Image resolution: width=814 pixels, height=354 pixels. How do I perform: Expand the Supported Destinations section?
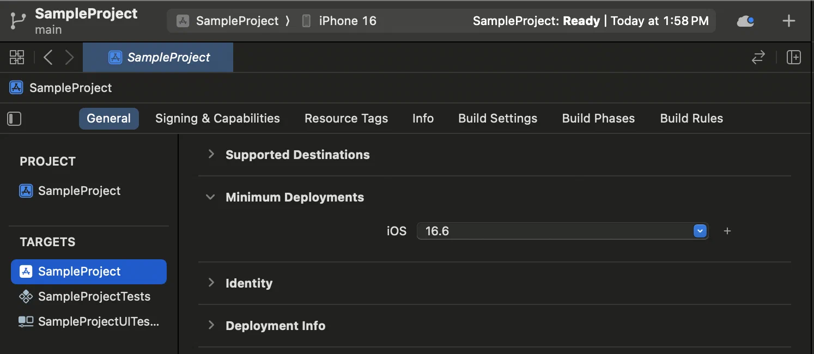click(x=211, y=155)
